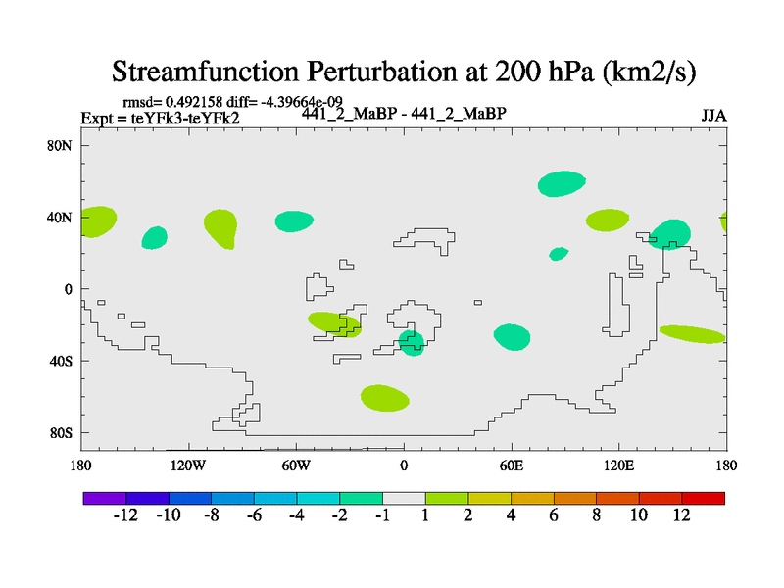Select the teal blob near 40N, 60W
The height and width of the screenshot is (588, 784).
coord(295,221)
